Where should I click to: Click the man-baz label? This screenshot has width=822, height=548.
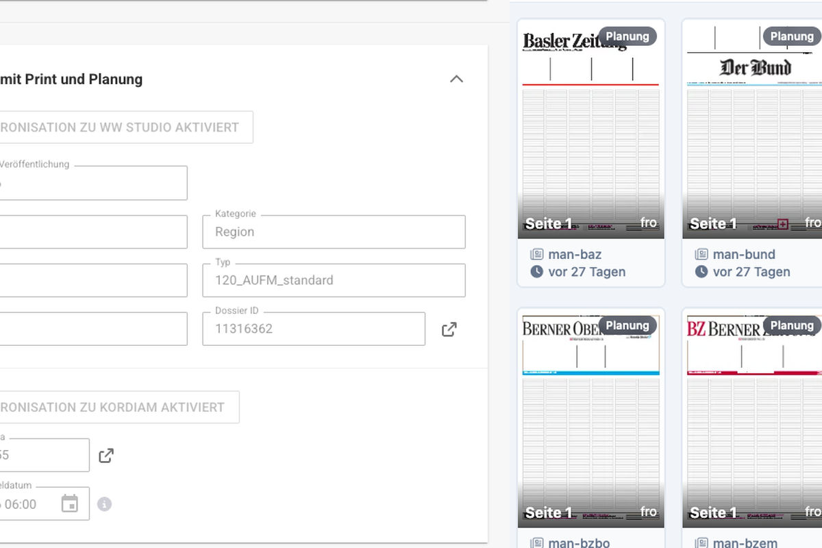[x=575, y=254]
